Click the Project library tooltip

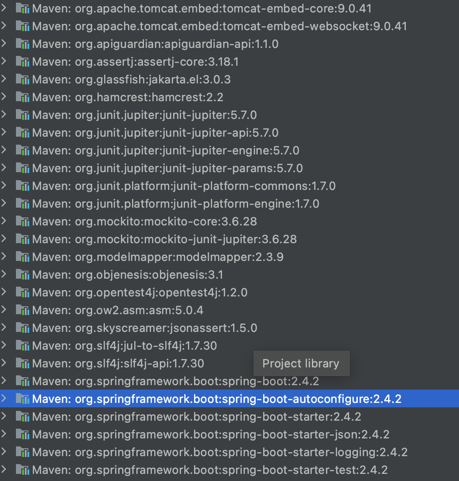click(x=301, y=363)
